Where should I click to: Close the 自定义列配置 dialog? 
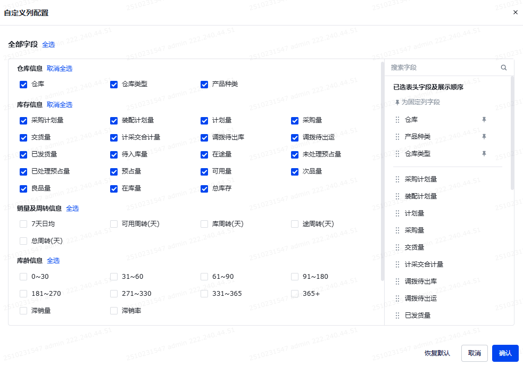tap(516, 12)
